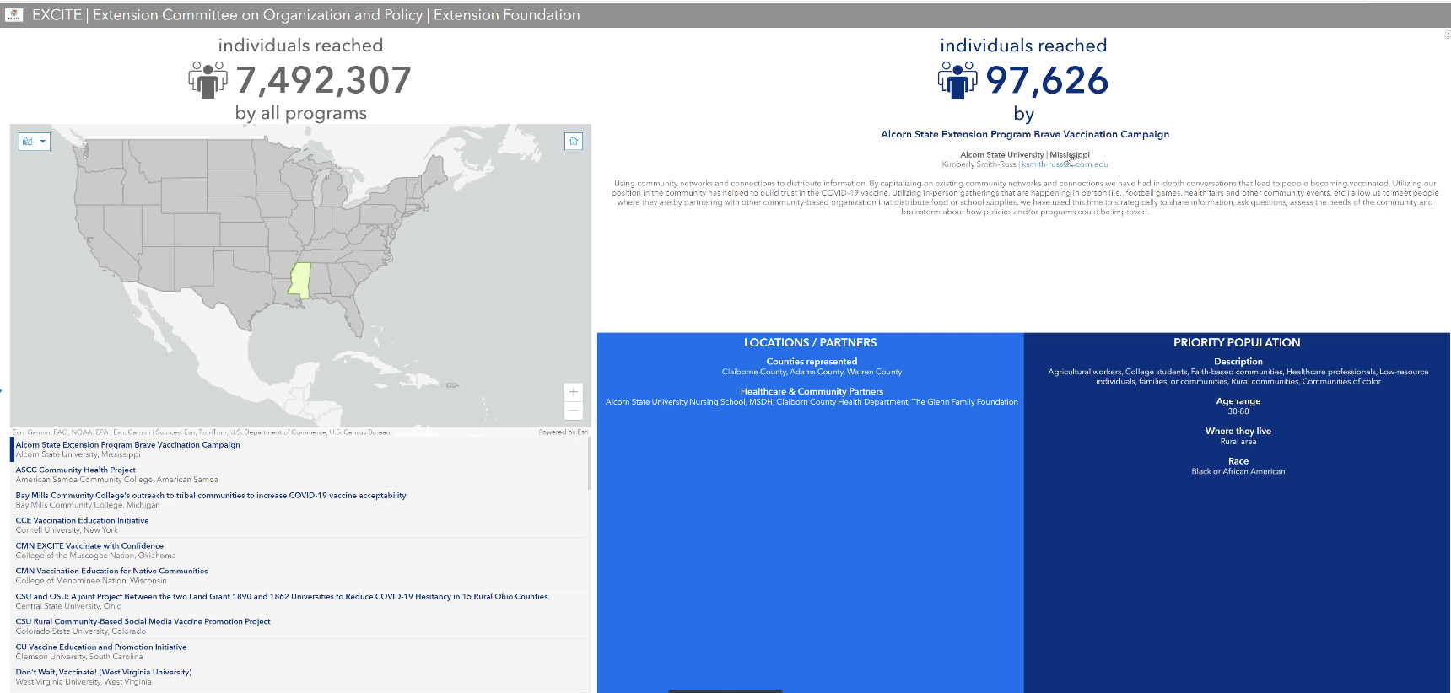Select Bay Mills Community College's outreach program
The width and height of the screenshot is (1451, 693).
coord(299,500)
